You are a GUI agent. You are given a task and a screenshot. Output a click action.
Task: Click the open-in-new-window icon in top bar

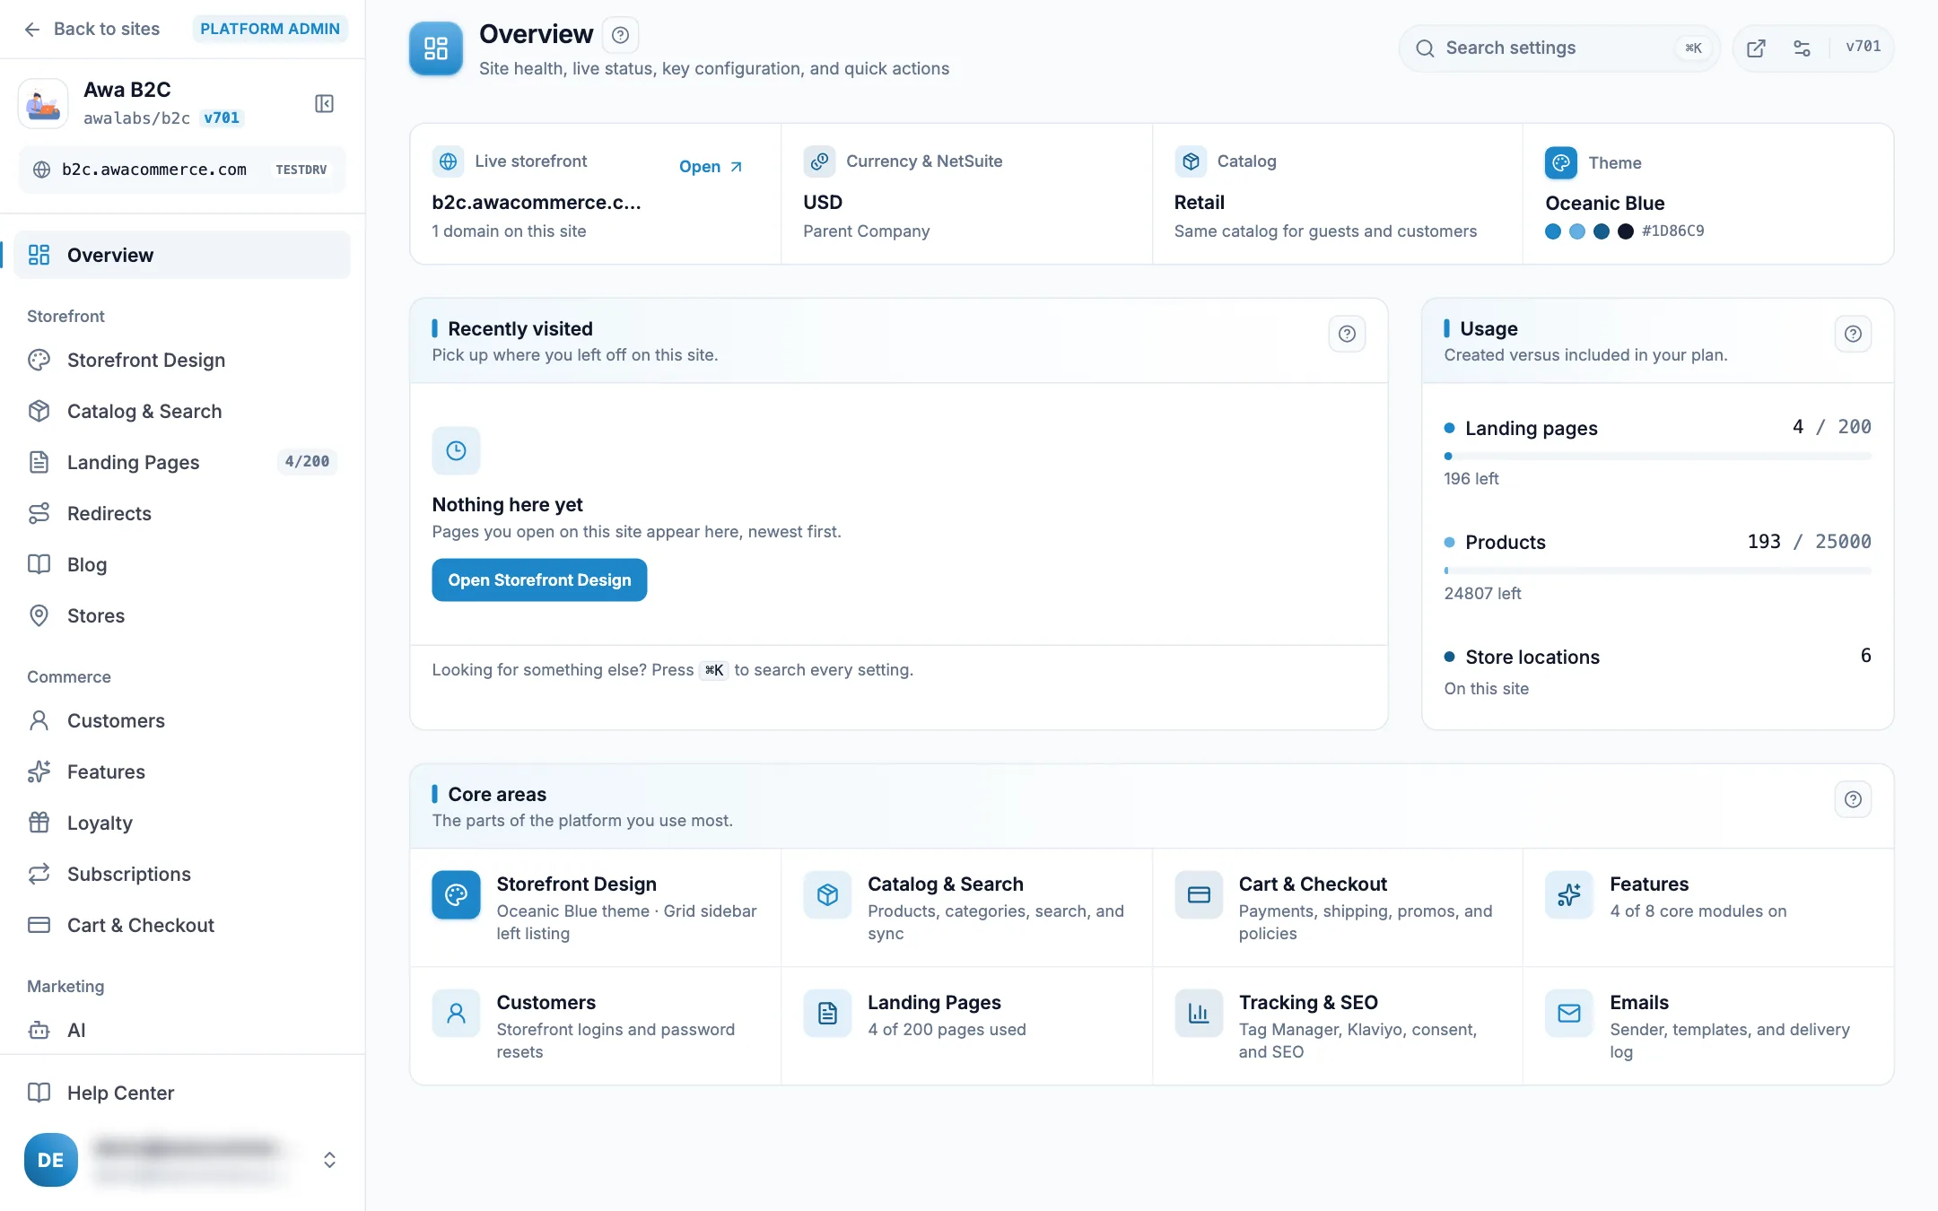click(x=1756, y=48)
